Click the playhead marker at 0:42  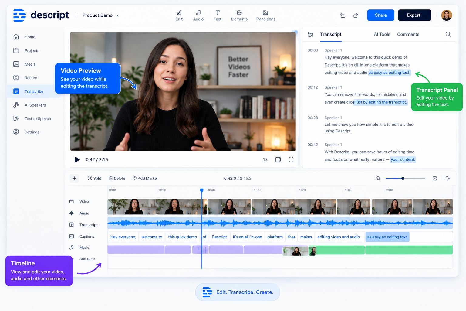[202, 190]
